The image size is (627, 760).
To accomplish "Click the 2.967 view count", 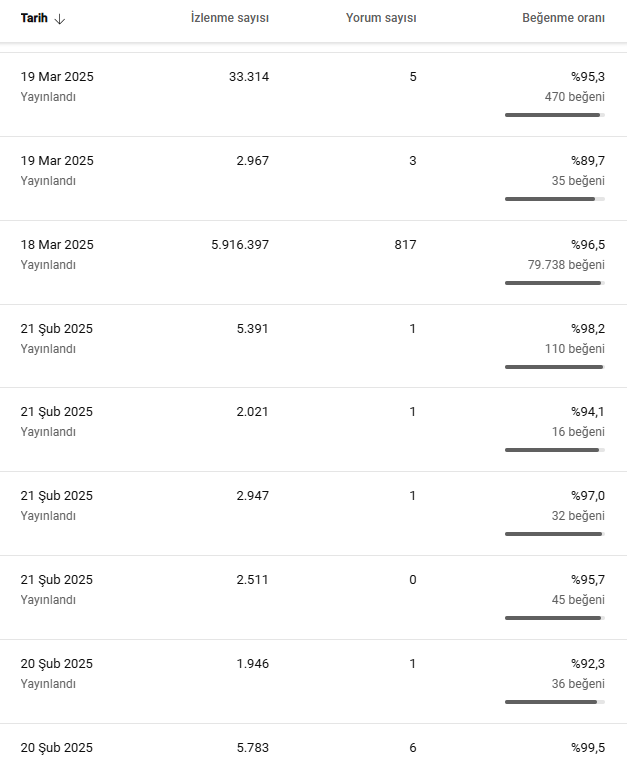I will click(x=252, y=161).
